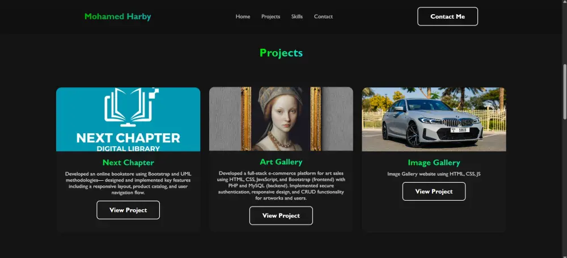Screen dimensions: 567x258
Task: Click the Next Chapter card title
Action: (x=128, y=163)
